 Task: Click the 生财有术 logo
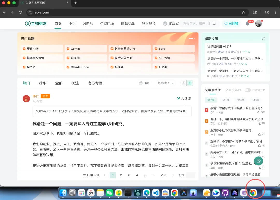[x=36, y=23]
